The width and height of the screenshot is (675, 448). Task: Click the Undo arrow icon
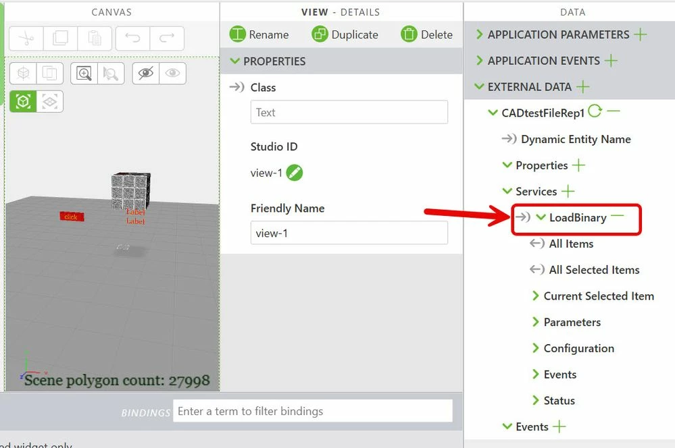pos(133,38)
